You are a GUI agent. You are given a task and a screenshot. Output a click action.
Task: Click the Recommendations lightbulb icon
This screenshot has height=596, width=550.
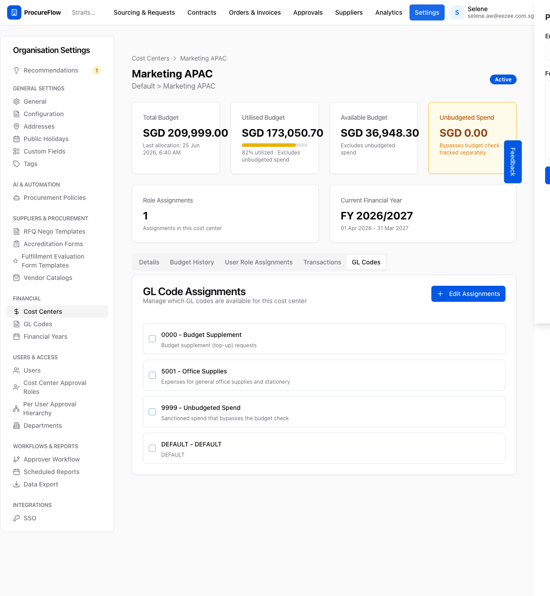click(16, 70)
